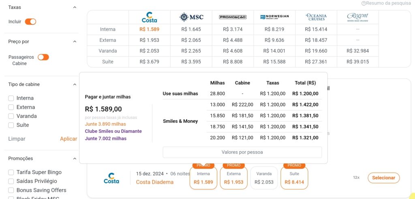Click the Promoção badge column header
Screen dimensions: 415x199
(x=233, y=17)
